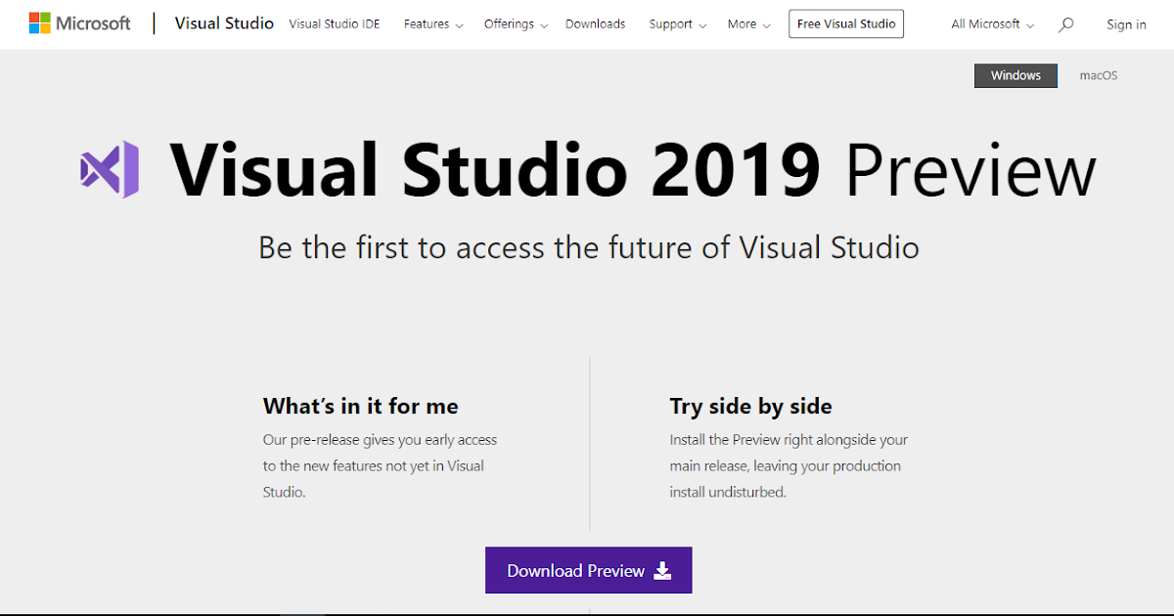Open the Support dropdown menu
Screen dimensions: 1174x616
(677, 24)
